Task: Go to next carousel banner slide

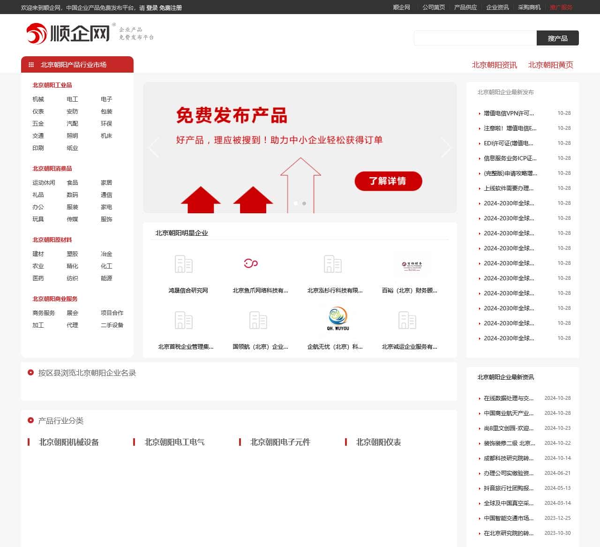Action: (x=446, y=148)
